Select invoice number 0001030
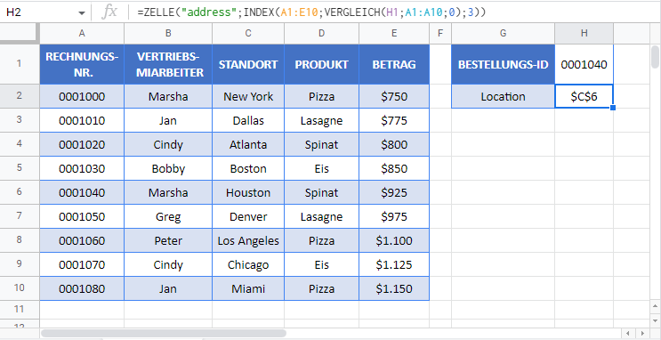 pos(82,169)
